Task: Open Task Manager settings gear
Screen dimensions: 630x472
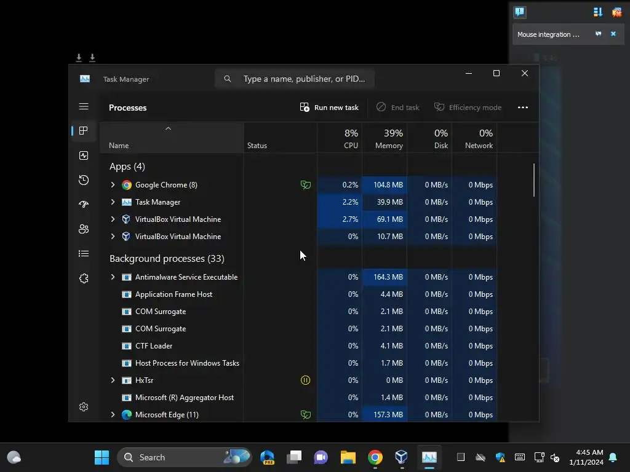Action: [x=84, y=407]
